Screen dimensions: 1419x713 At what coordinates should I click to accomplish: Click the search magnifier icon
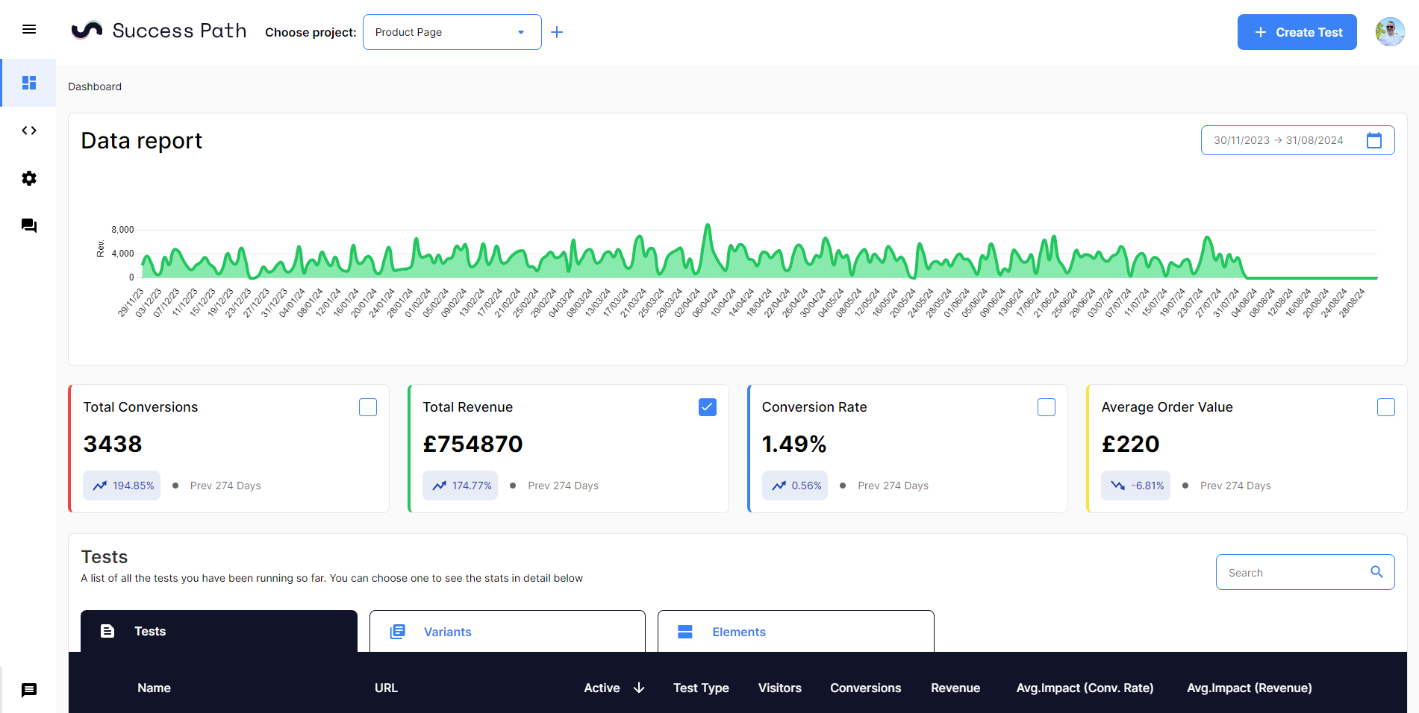[1376, 572]
